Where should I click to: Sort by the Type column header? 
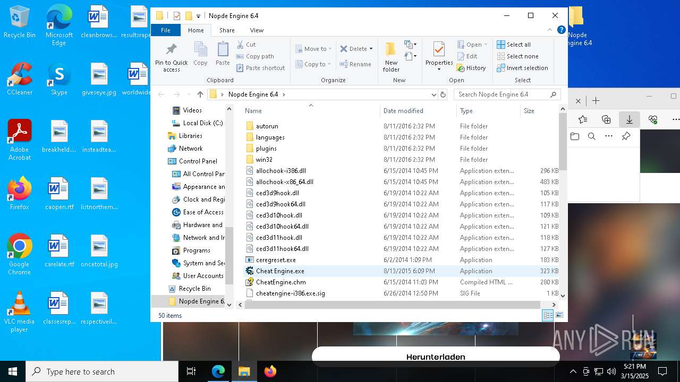pyautogui.click(x=488, y=110)
